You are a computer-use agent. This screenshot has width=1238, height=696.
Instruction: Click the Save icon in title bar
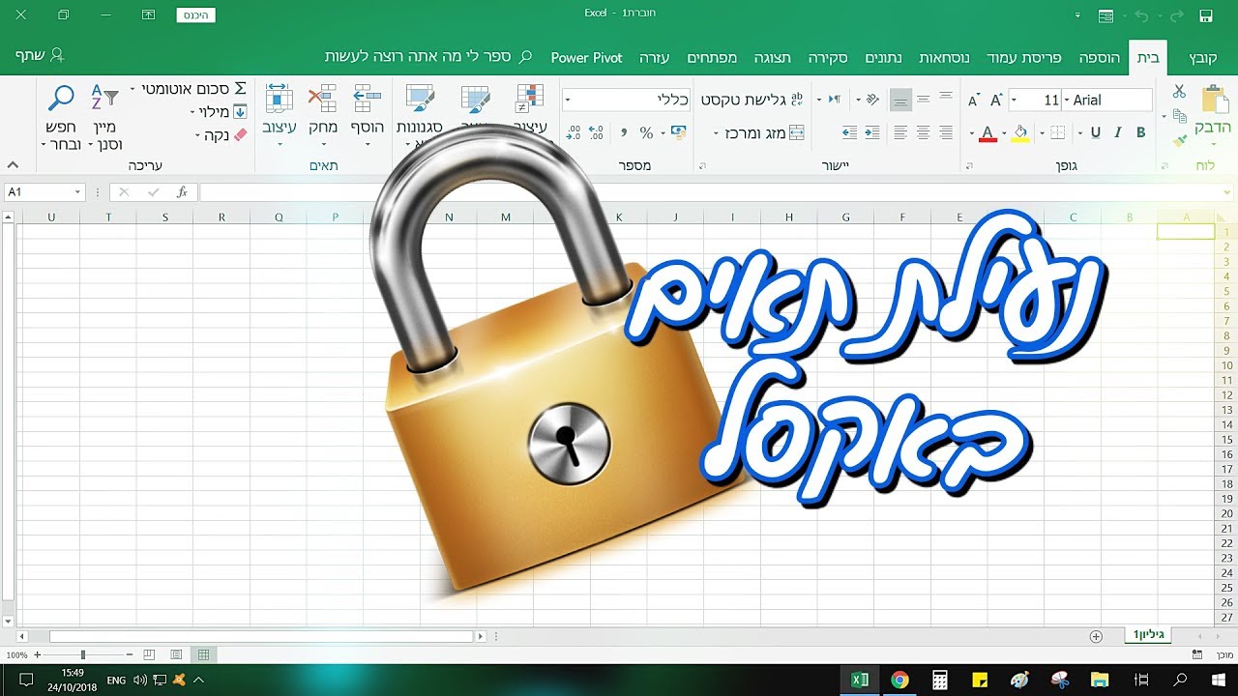point(1205,15)
